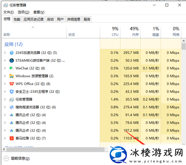Image resolution: width=186 pixels, height=165 pixels.
Task: Sort by the 磁盘 column header
Action: point(151,32)
